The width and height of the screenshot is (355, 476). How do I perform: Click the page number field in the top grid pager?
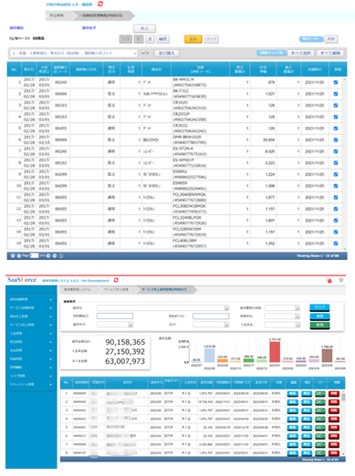click(x=34, y=255)
